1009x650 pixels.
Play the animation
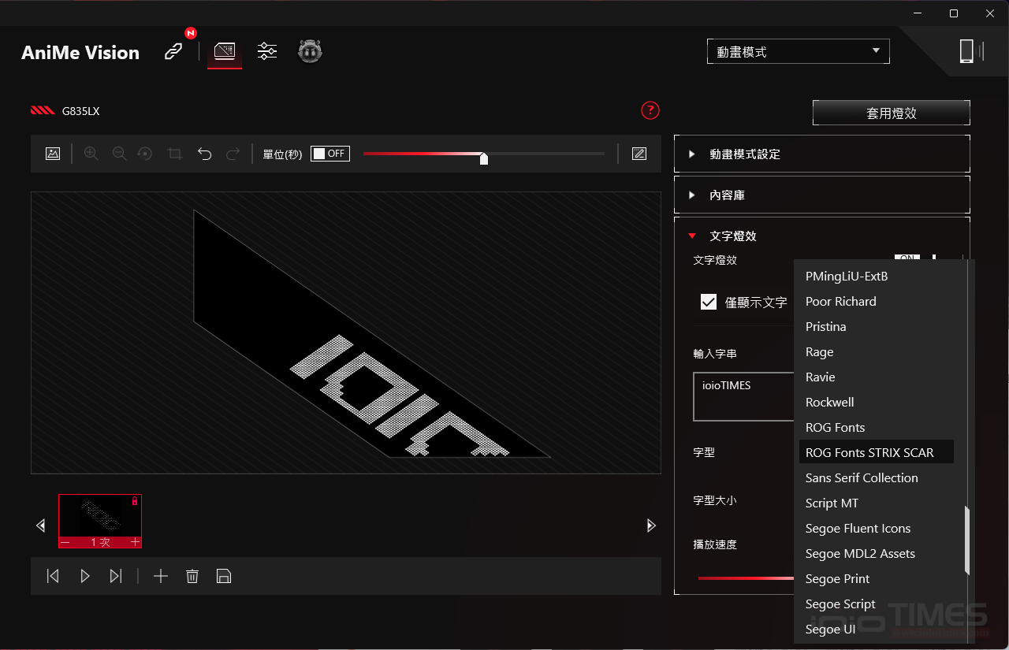pyautogui.click(x=85, y=576)
